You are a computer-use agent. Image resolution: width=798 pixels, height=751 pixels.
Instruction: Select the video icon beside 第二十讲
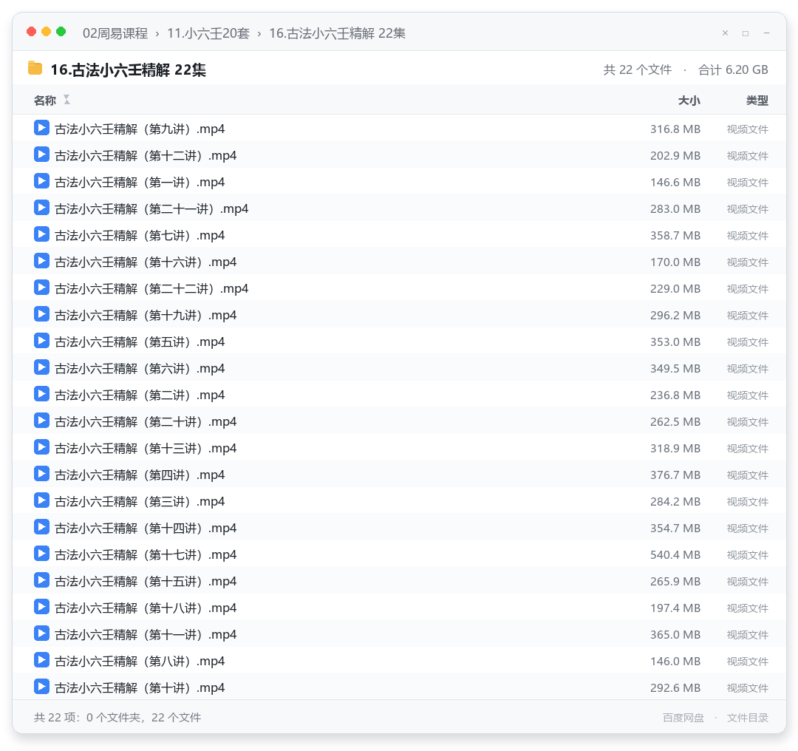[41, 421]
